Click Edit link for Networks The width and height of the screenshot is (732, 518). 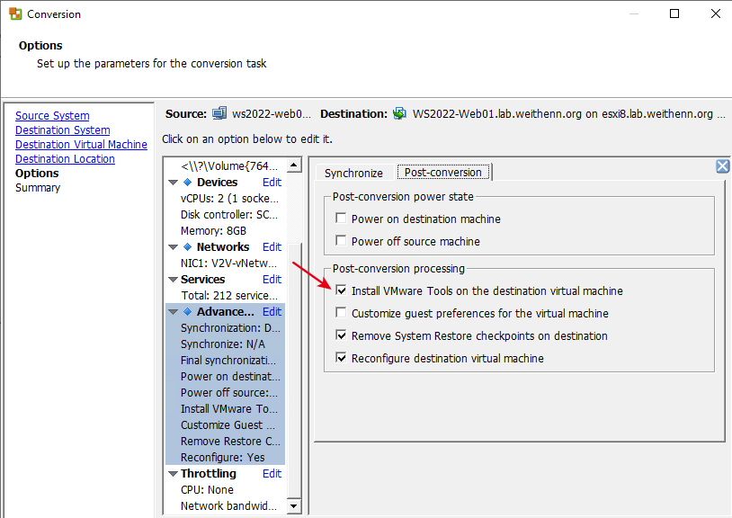(272, 247)
